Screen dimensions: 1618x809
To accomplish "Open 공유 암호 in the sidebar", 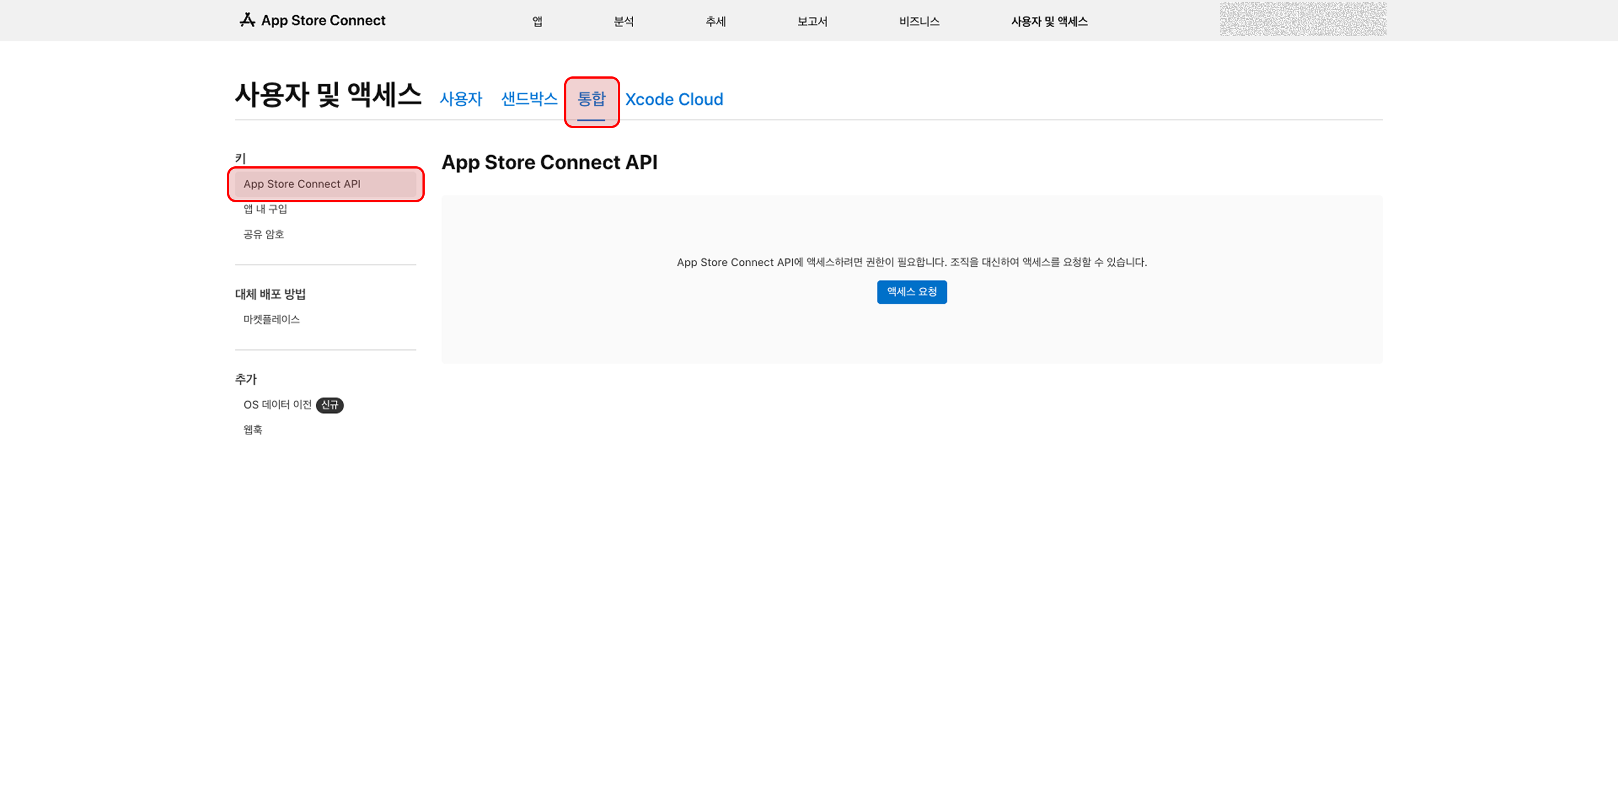I will [263, 234].
